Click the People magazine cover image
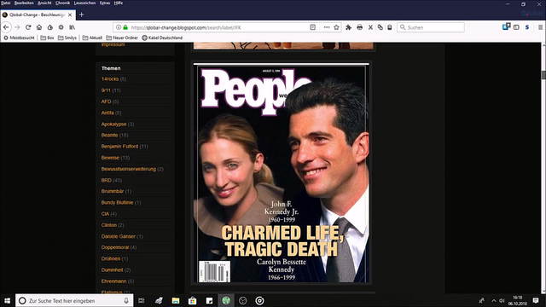This screenshot has width=546, height=307. pyautogui.click(x=282, y=173)
